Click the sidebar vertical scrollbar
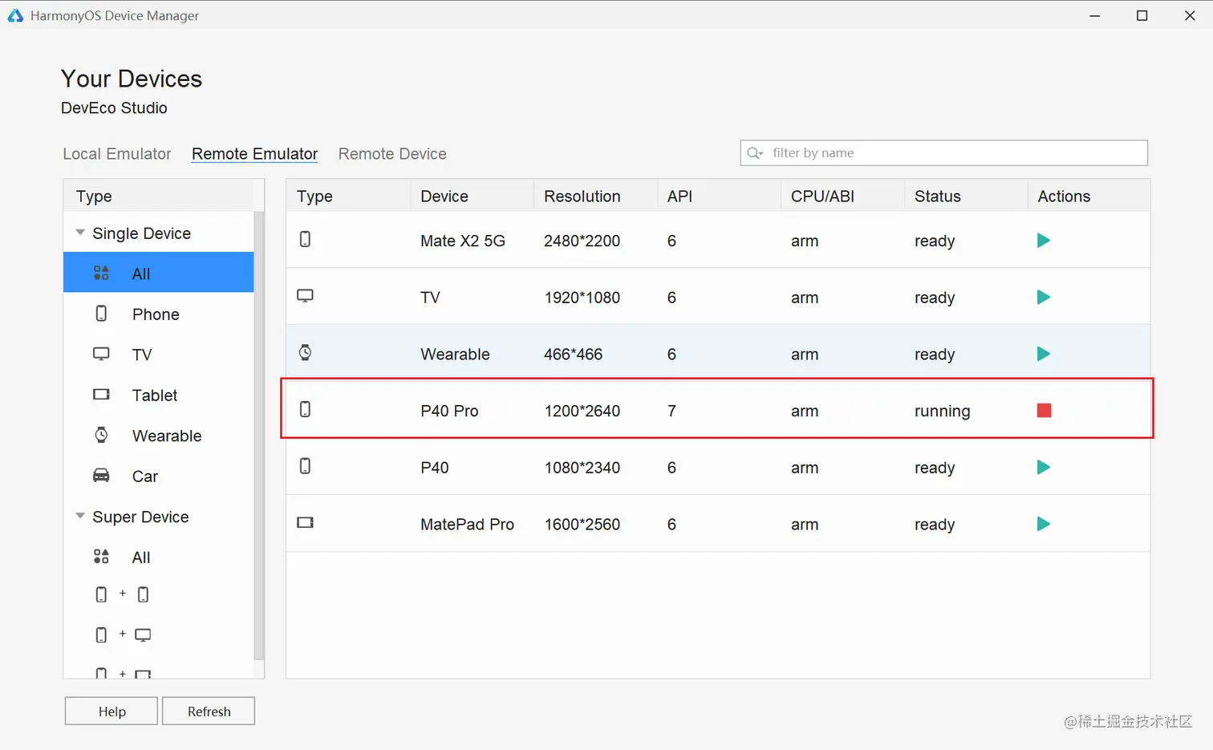This screenshot has height=750, width=1213. click(258, 435)
